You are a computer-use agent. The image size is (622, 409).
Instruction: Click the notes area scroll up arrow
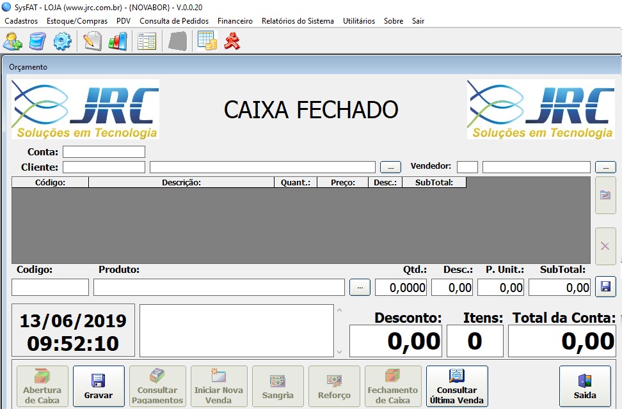[339, 310]
